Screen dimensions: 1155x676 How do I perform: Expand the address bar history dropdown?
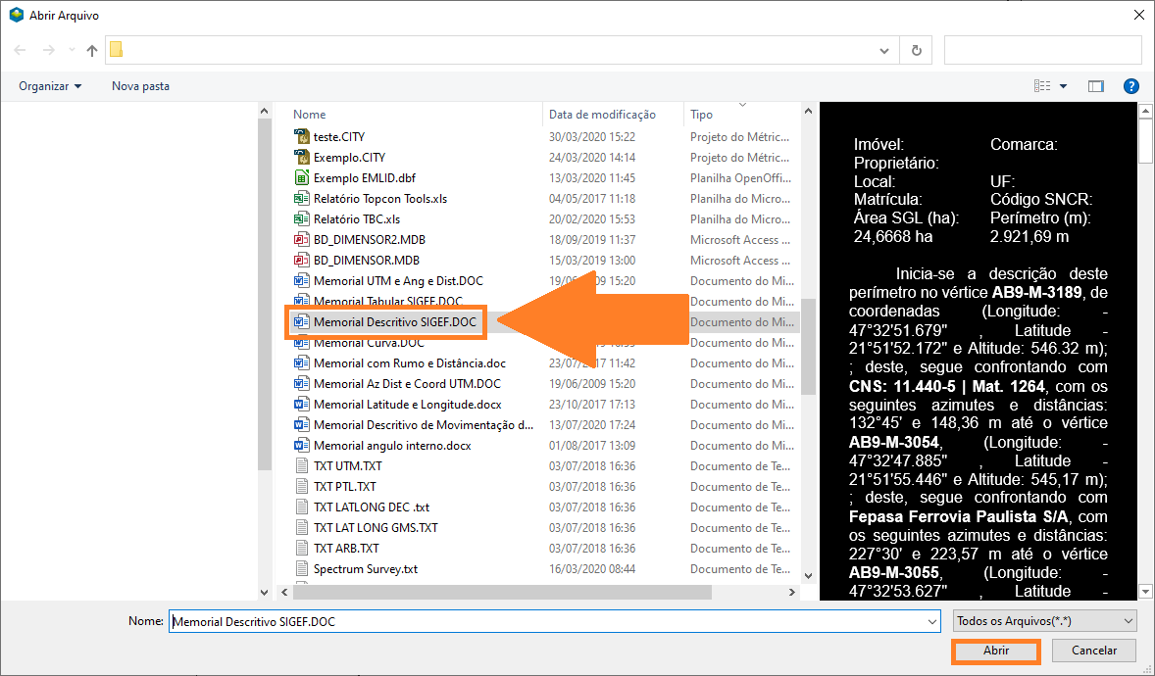point(885,50)
